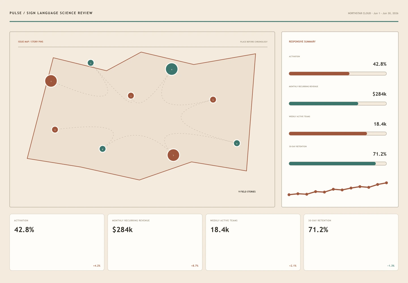
Task: Click the 18.4k value in the bottom teams card
Action: tap(220, 230)
